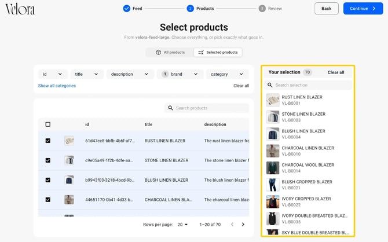This screenshot has width=388, height=242.
Task: Click the VL-B0014 code in selection list
Action: pos(291,171)
